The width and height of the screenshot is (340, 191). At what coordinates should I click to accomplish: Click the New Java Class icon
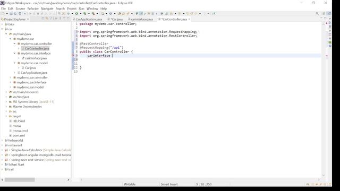110,13
